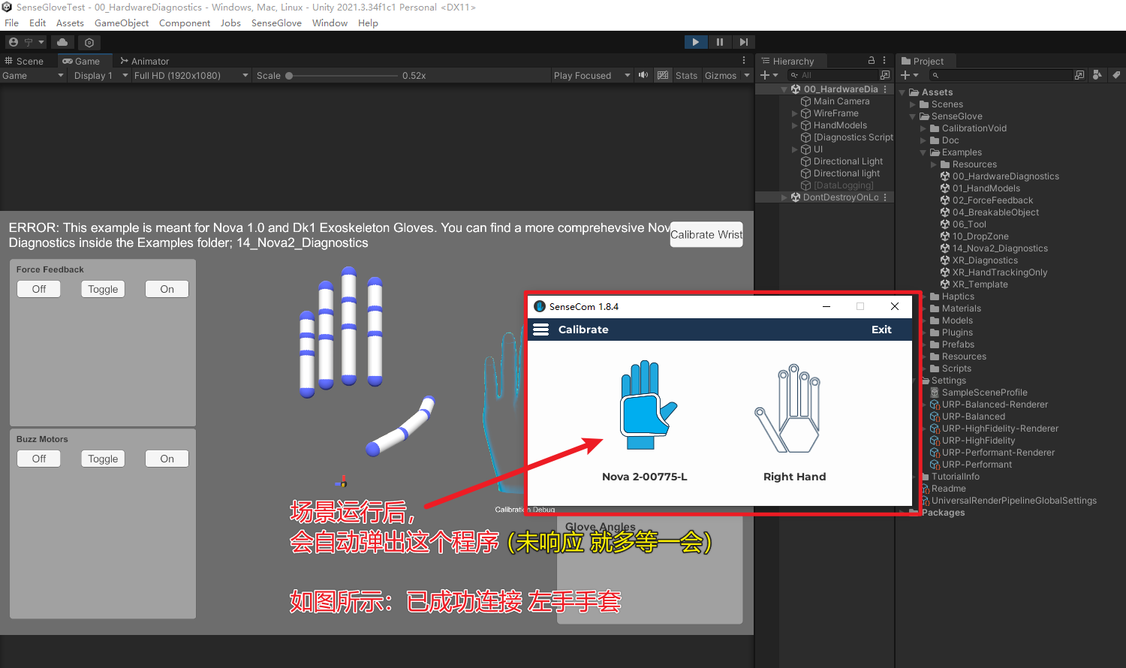
Task: Switch to the Animator tab
Action: [144, 61]
